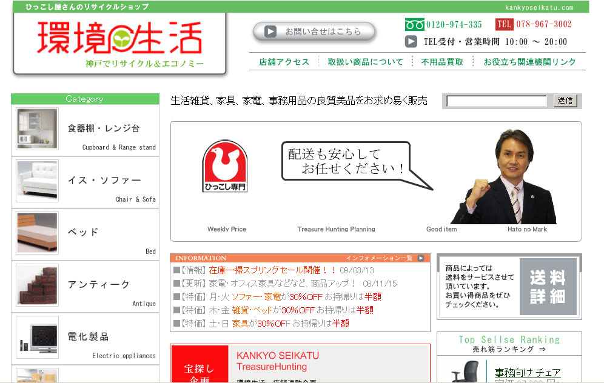Click the red TEL badge icon
604x383 pixels.
tap(505, 24)
